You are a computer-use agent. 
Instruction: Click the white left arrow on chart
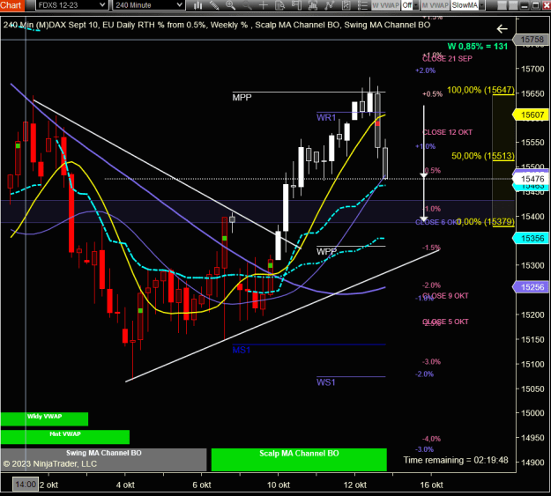[503, 29]
